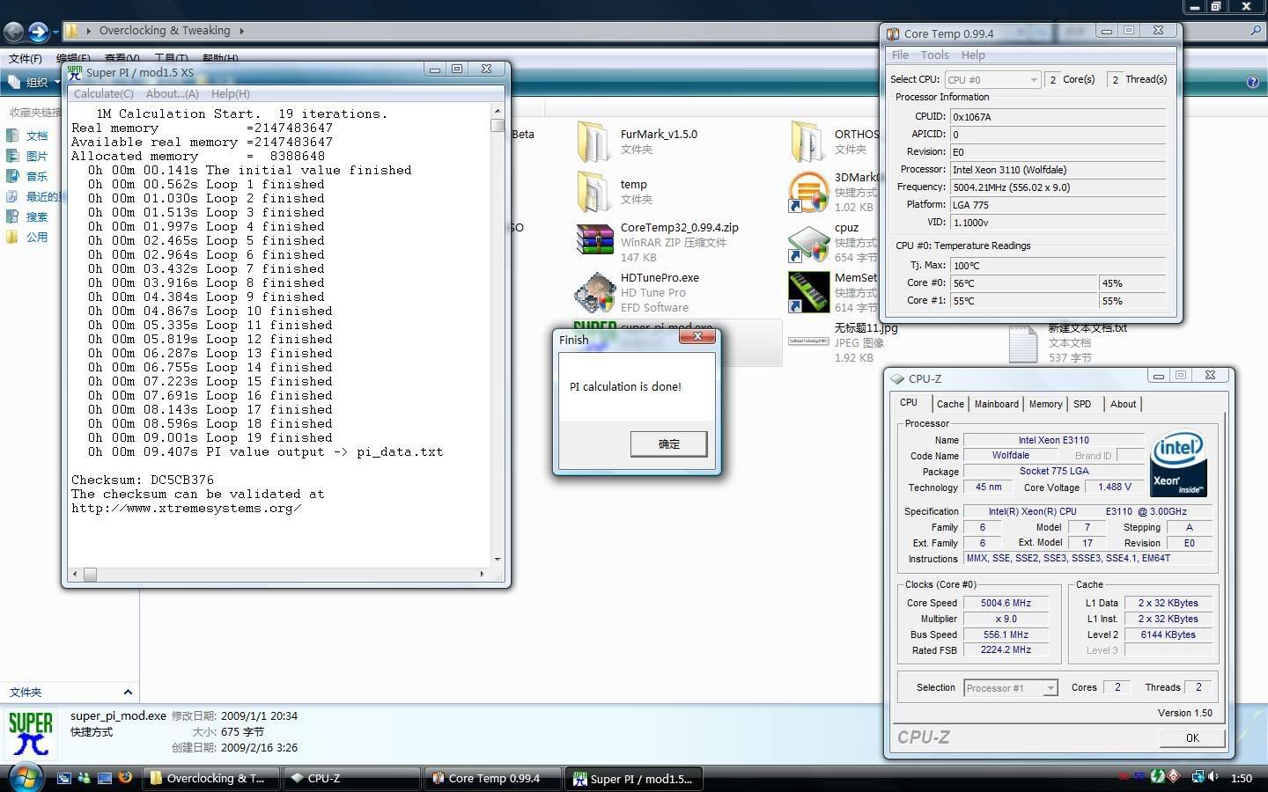Open the volume speaker tray icon
This screenshot has height=792, width=1268.
(1213, 777)
